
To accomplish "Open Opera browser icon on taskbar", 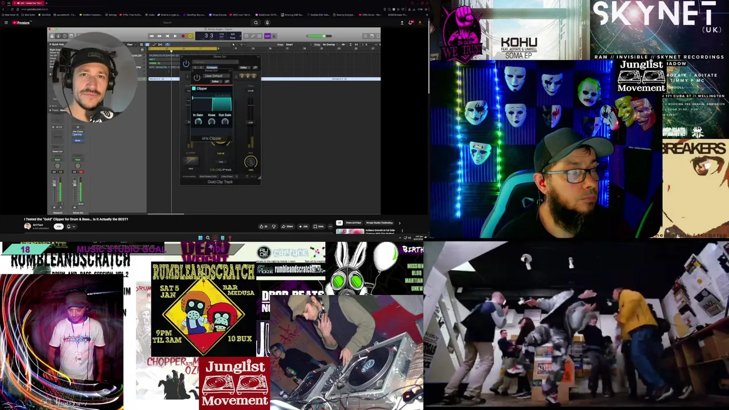I will pyautogui.click(x=215, y=237).
